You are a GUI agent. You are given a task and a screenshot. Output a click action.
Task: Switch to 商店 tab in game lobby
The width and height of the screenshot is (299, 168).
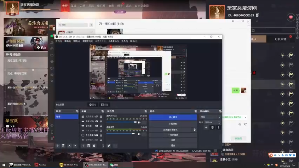129,6
